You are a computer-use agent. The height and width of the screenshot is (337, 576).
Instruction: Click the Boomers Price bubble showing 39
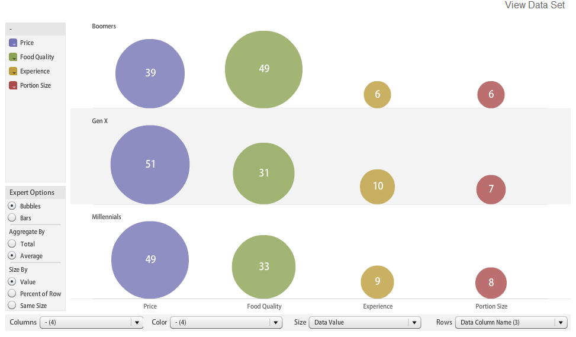[x=150, y=73]
